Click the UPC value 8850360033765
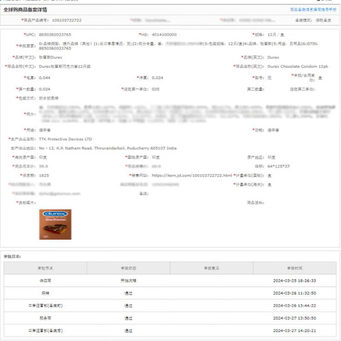 pyautogui.click(x=55, y=35)
